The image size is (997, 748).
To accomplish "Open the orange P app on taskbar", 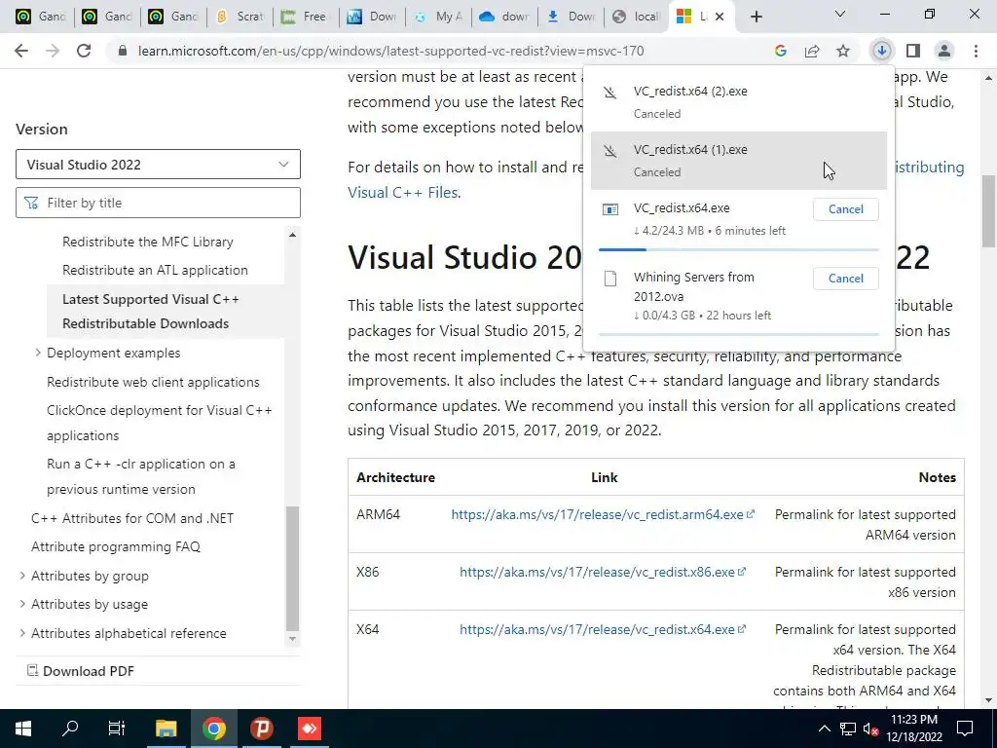I will point(262,729).
